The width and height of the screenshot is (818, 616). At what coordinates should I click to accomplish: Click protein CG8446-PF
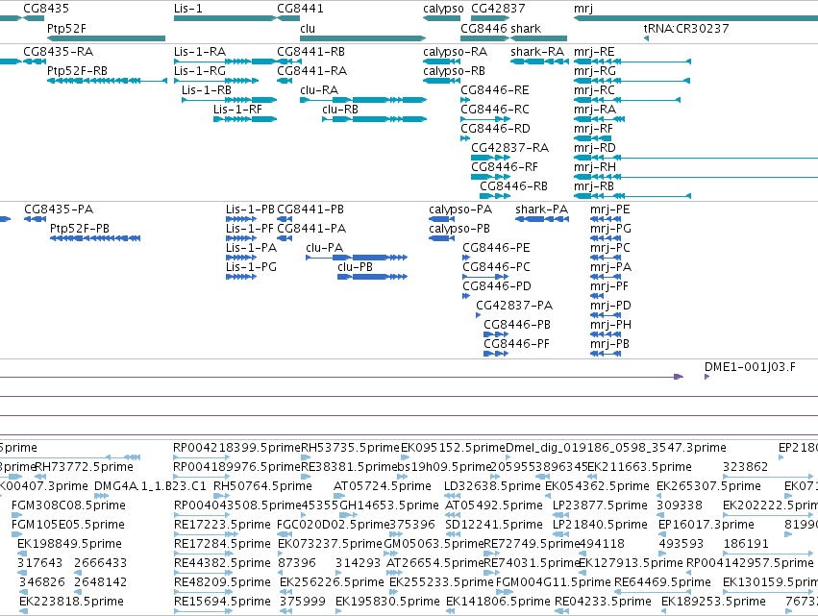click(x=496, y=353)
